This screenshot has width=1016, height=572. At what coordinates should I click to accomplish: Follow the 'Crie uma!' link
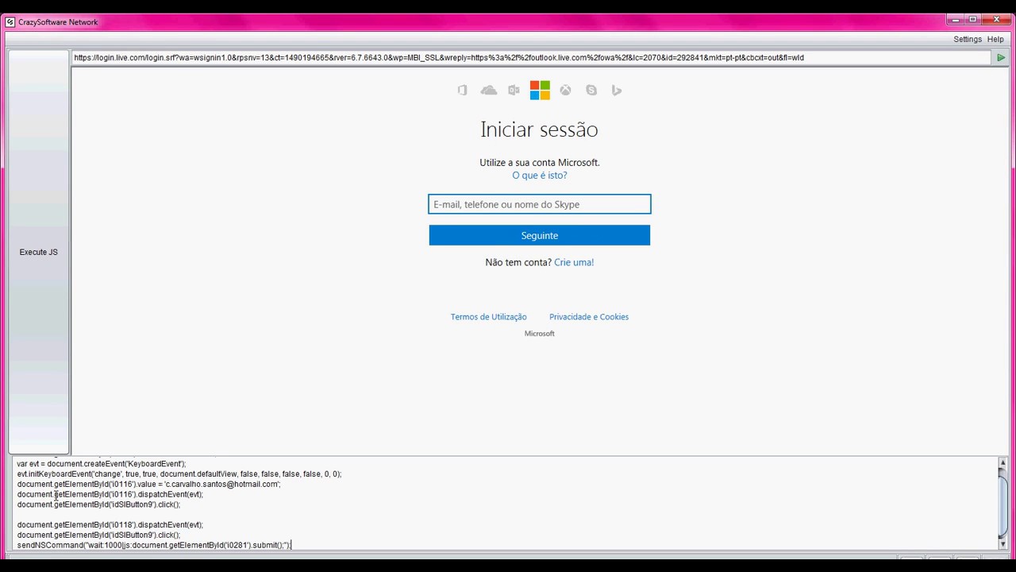(574, 262)
